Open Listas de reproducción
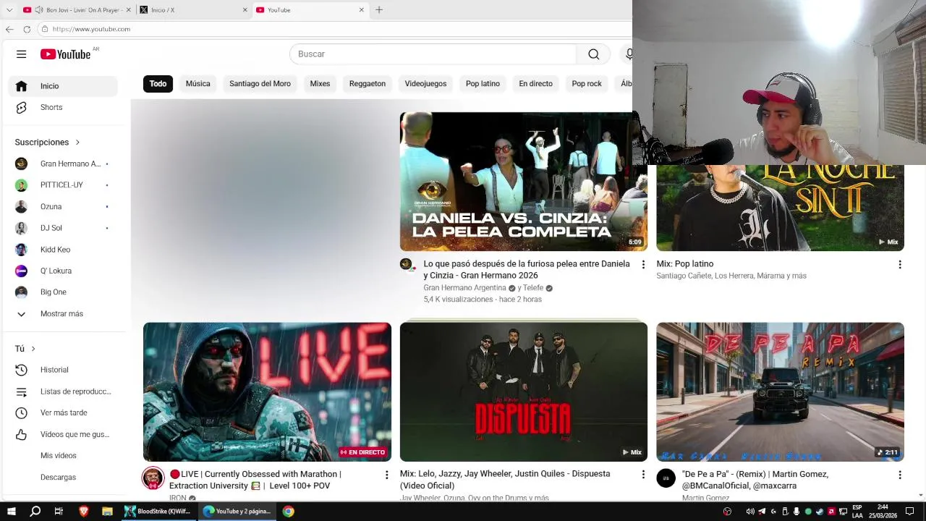This screenshot has height=521, width=926. coord(63,391)
